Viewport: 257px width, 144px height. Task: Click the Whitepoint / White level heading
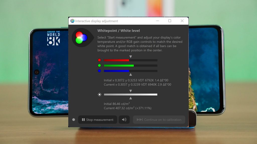(x=119, y=31)
